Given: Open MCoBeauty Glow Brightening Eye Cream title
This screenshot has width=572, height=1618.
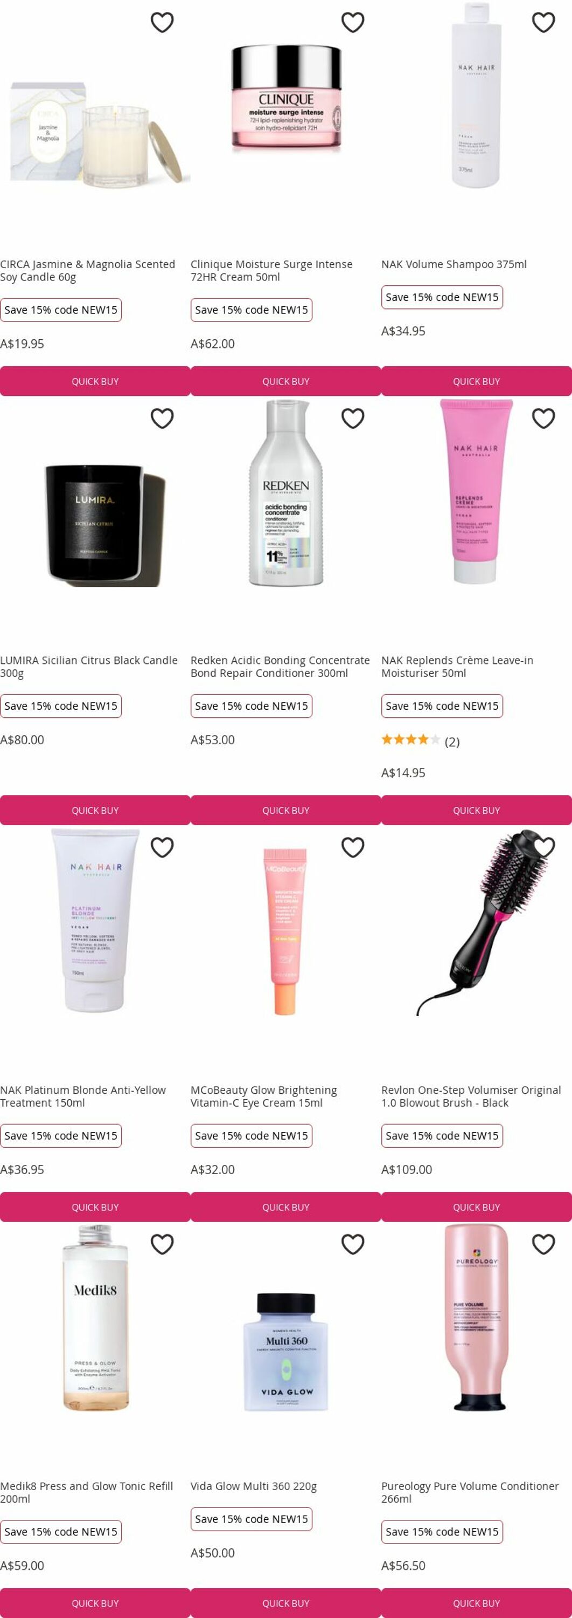Looking at the screenshot, I should point(263,1096).
